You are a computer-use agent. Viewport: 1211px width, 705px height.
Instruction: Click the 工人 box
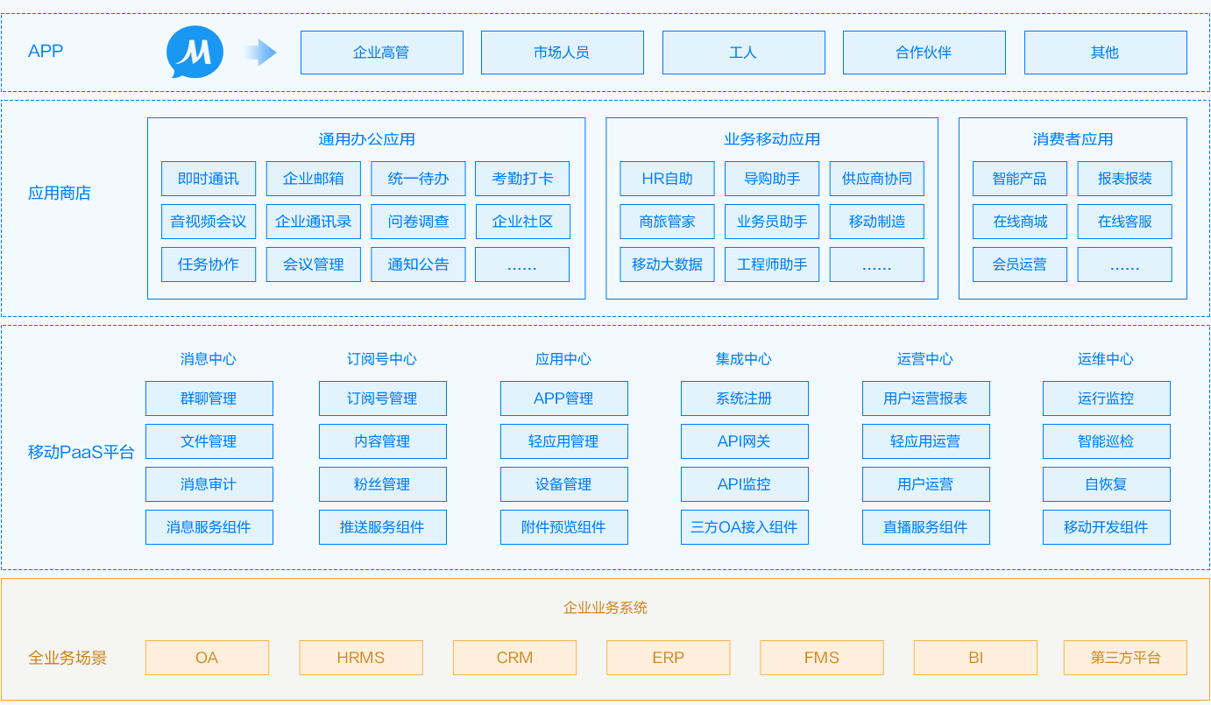(743, 53)
